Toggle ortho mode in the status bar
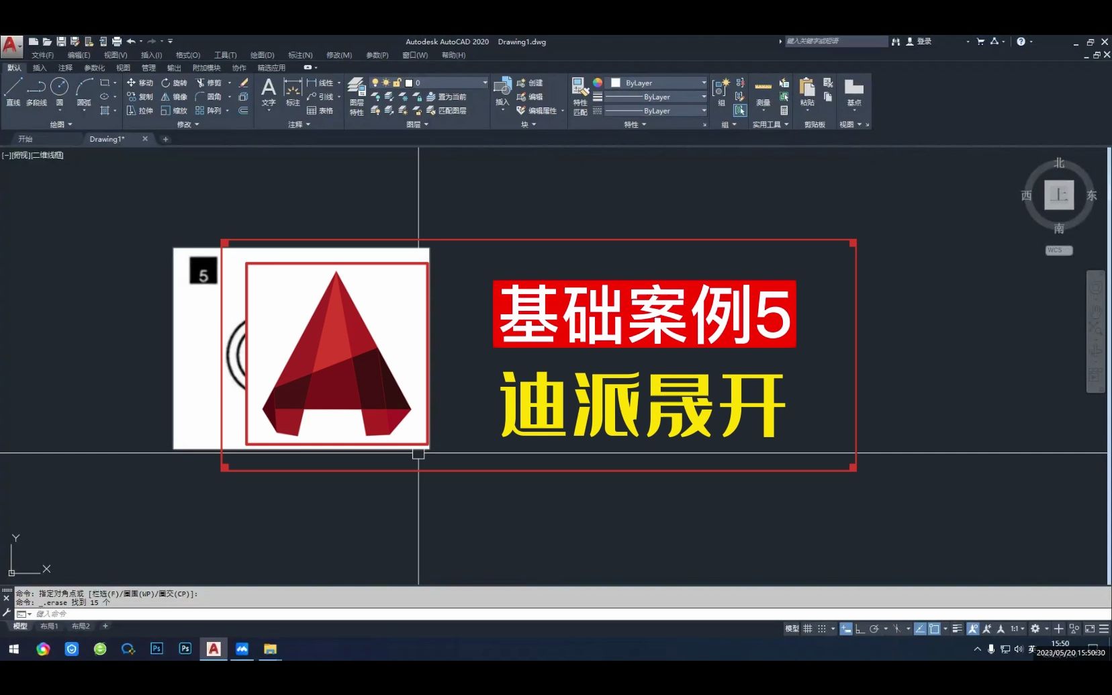 pyautogui.click(x=859, y=629)
